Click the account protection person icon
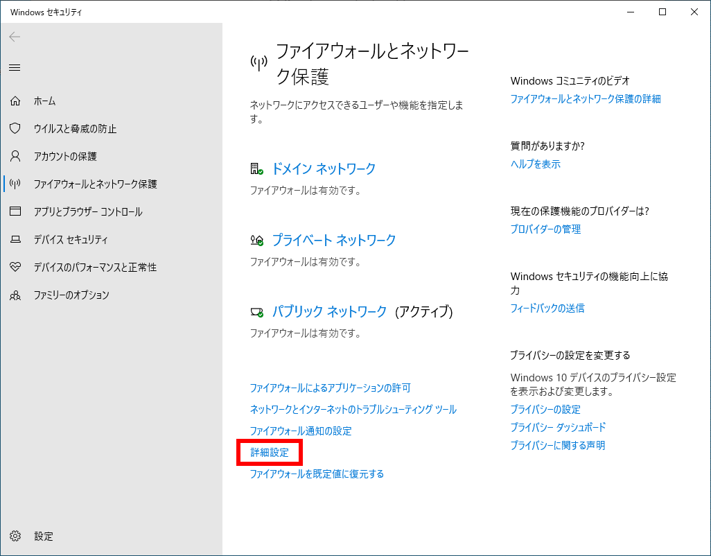Image resolution: width=711 pixels, height=556 pixels. pyautogui.click(x=15, y=157)
